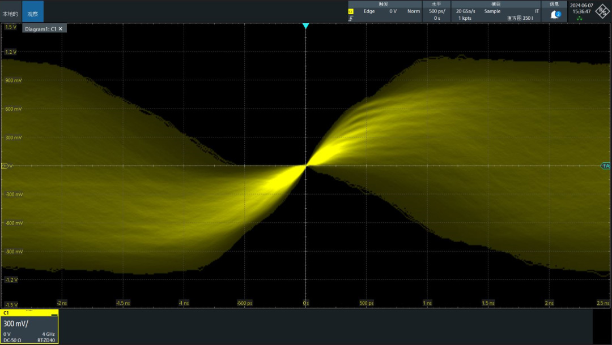The width and height of the screenshot is (612, 345).
Task: Click the Rohde & Schwarz logo icon
Action: click(x=602, y=11)
